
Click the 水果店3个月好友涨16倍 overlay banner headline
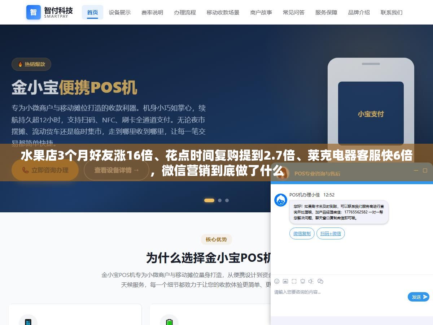(216, 163)
